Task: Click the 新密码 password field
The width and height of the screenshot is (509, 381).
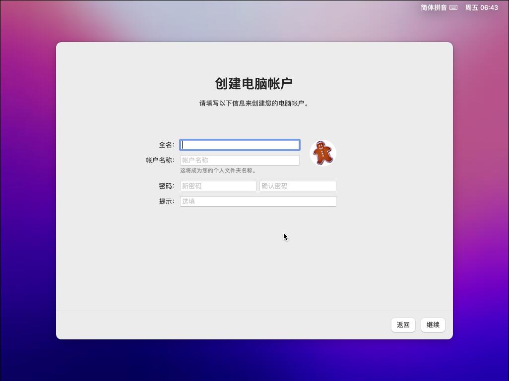Action: 218,186
